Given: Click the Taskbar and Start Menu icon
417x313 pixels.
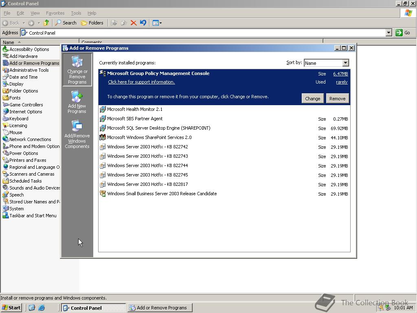Looking at the screenshot, I should pyautogui.click(x=5, y=216).
